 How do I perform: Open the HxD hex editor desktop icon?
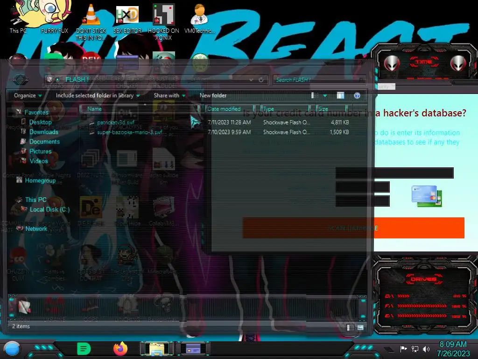tap(127, 18)
